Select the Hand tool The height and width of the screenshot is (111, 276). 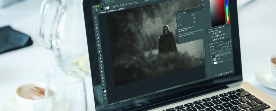click(103, 78)
